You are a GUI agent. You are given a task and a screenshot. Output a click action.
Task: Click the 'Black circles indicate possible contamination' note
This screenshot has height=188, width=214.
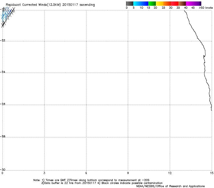(x=132, y=183)
